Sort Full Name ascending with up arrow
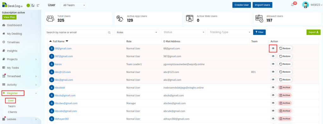Image resolution: width=323 pixels, height=124 pixels. [50, 41]
